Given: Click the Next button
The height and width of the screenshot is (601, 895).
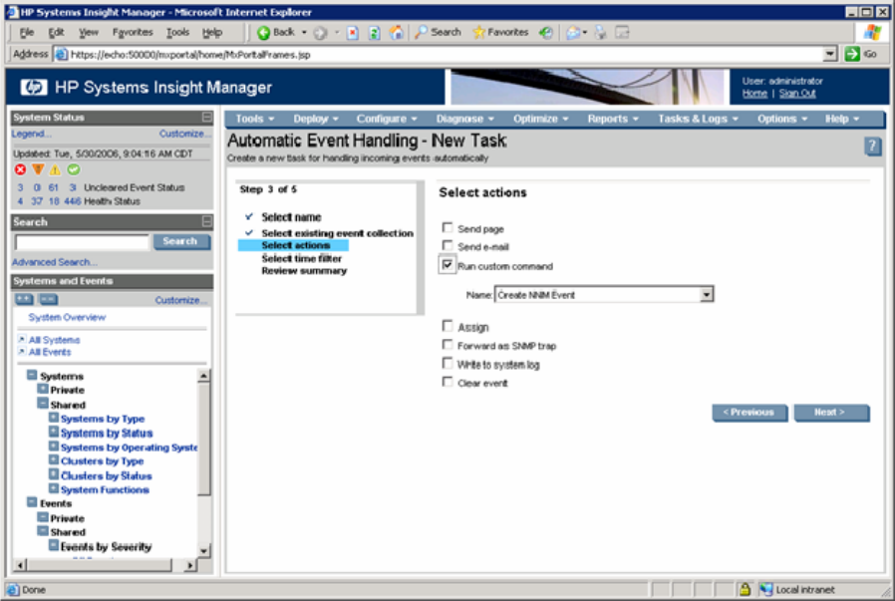Looking at the screenshot, I should coord(831,412).
